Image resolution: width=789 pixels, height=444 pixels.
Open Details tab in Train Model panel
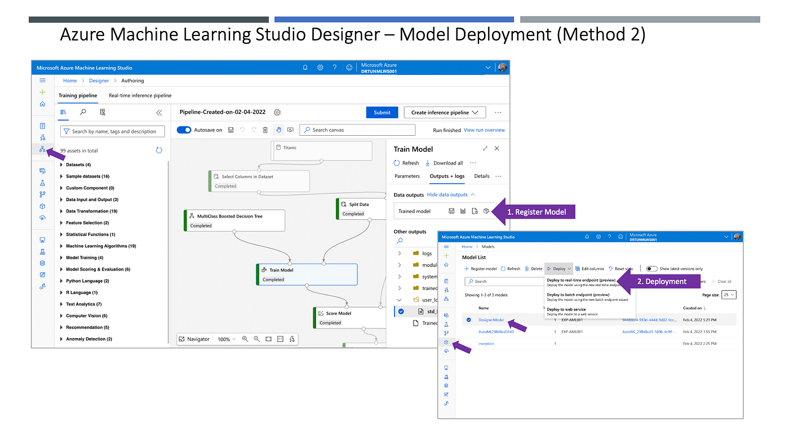482,176
